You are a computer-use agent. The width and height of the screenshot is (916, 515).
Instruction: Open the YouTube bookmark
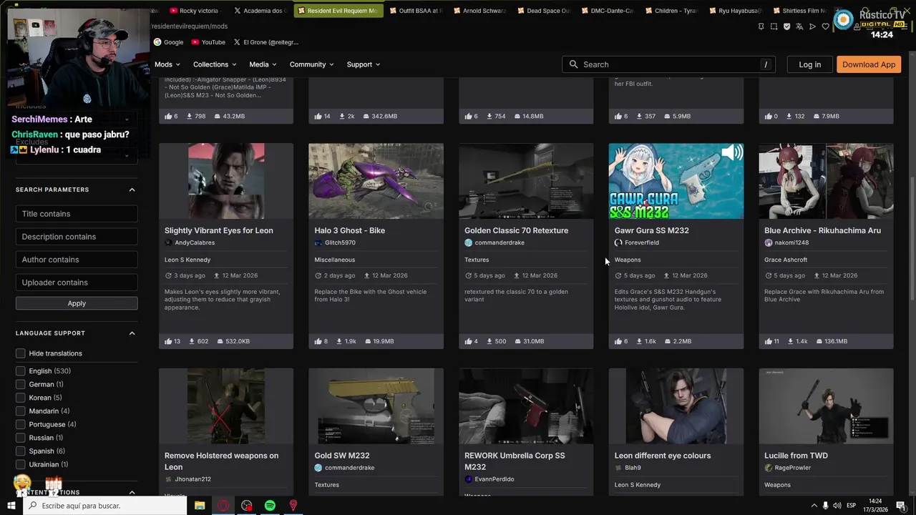[208, 42]
